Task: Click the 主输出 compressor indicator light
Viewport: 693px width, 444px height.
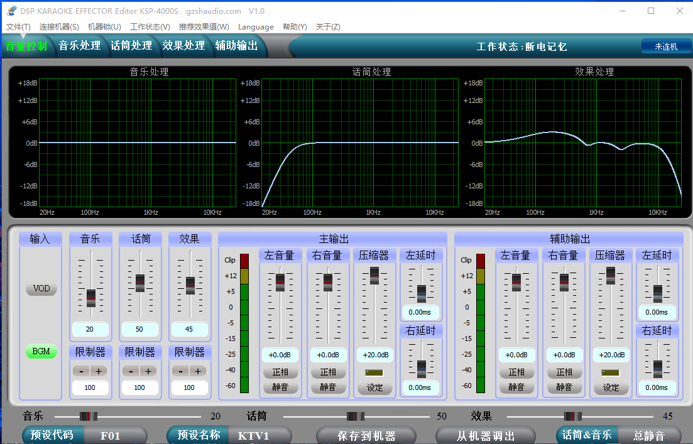Action: [374, 373]
